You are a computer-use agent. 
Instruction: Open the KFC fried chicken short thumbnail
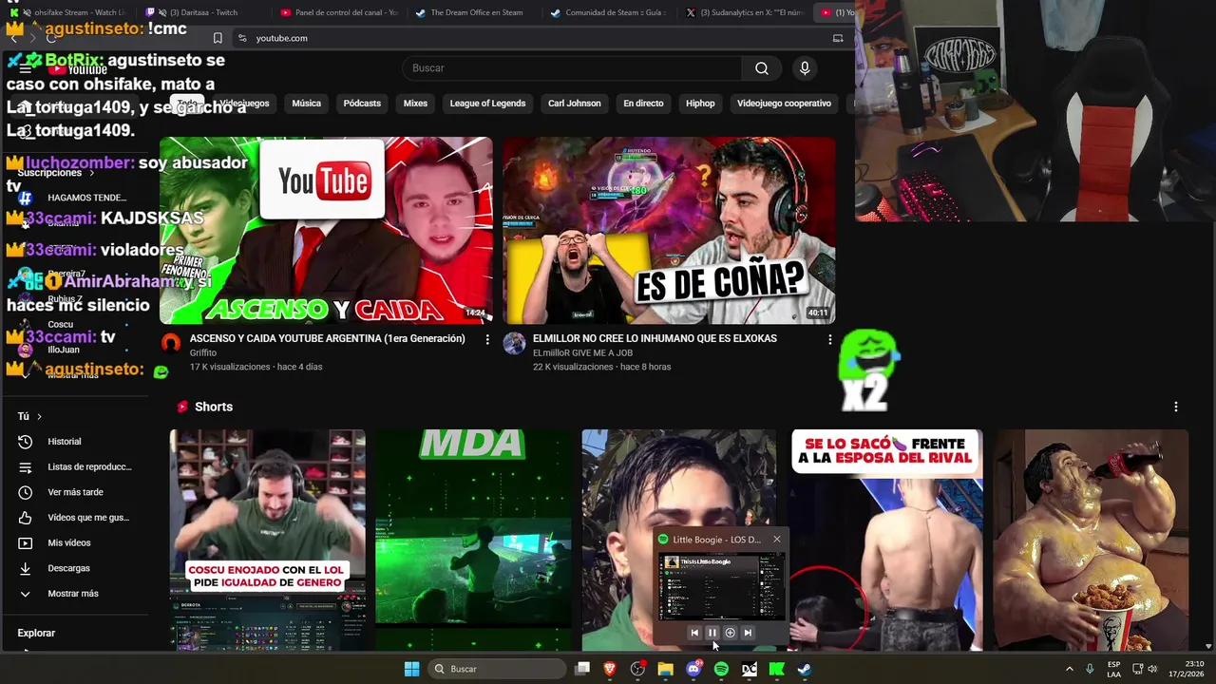point(1092,540)
